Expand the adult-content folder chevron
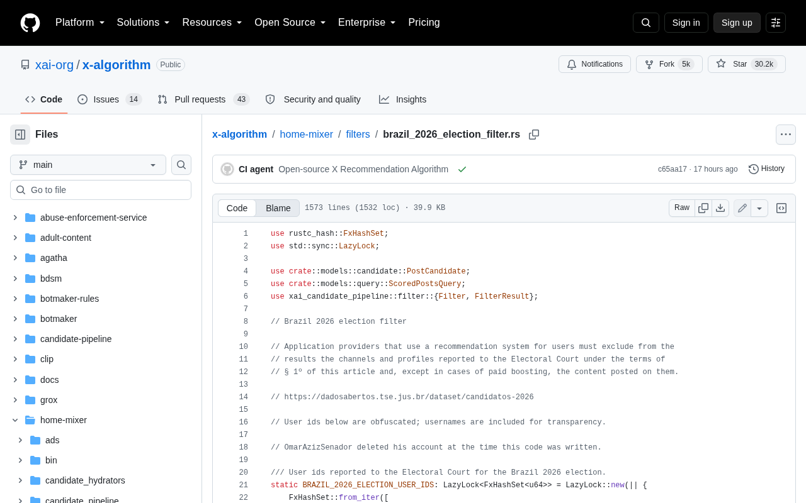This screenshot has height=503, width=806. point(15,238)
